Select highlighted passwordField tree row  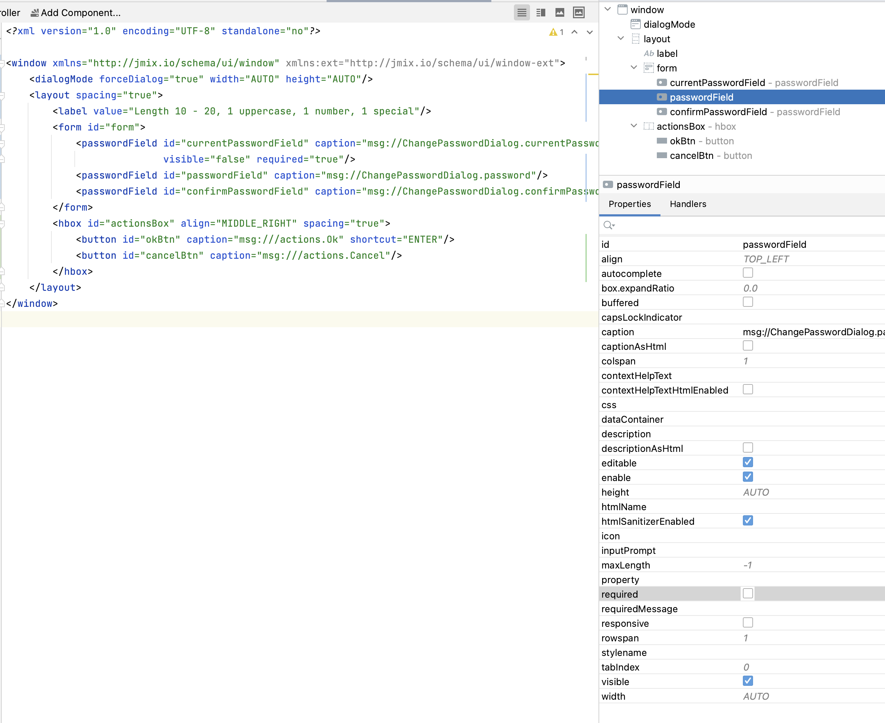click(x=742, y=97)
